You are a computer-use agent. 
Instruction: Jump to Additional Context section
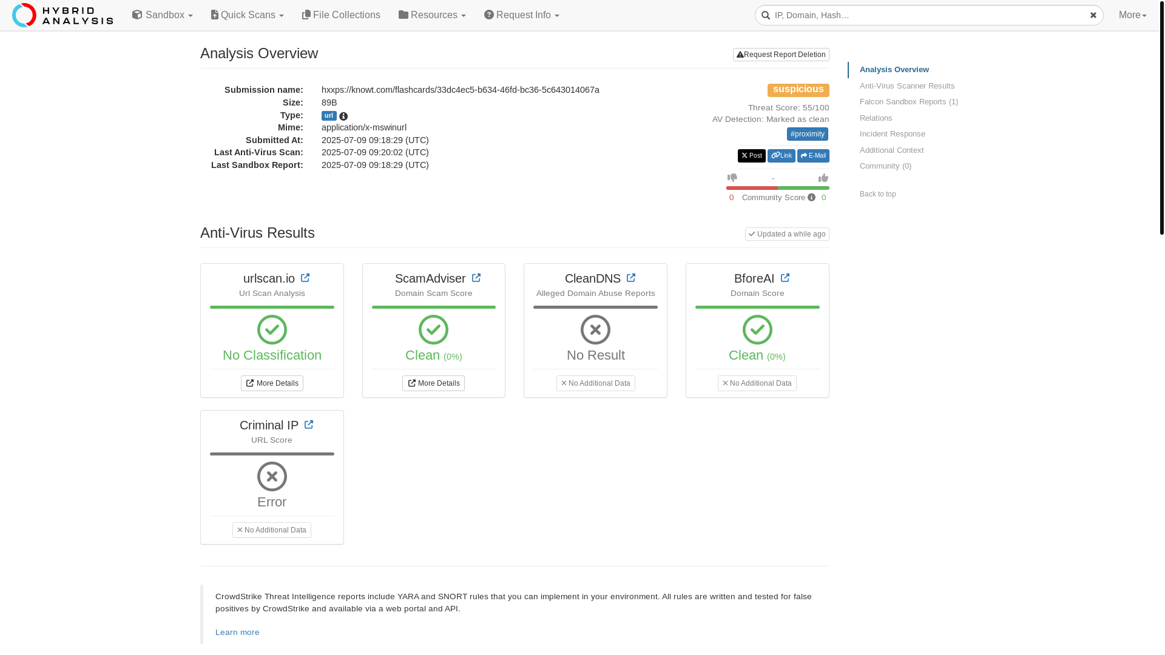pyautogui.click(x=892, y=150)
